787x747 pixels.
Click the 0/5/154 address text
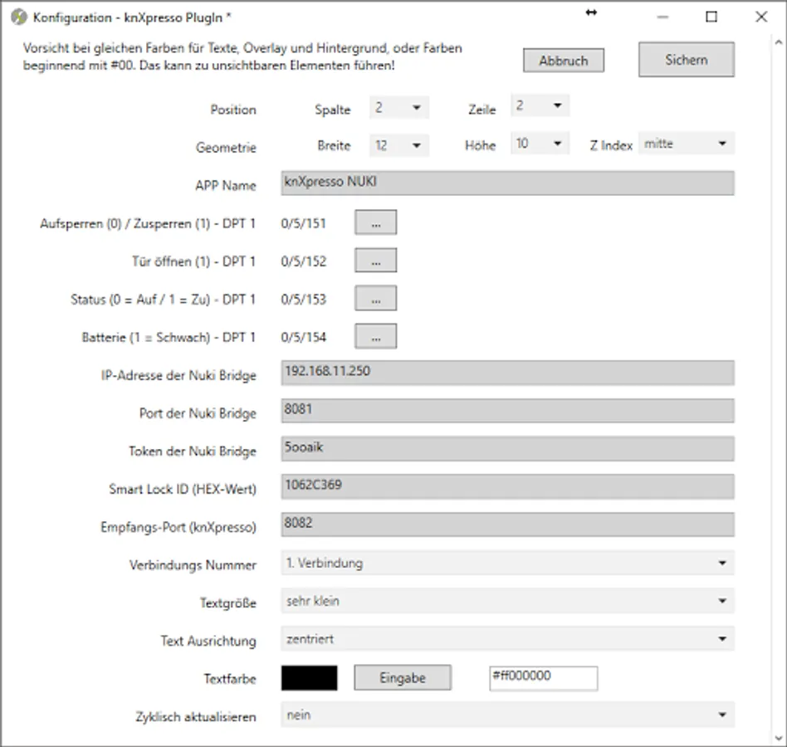pos(303,337)
